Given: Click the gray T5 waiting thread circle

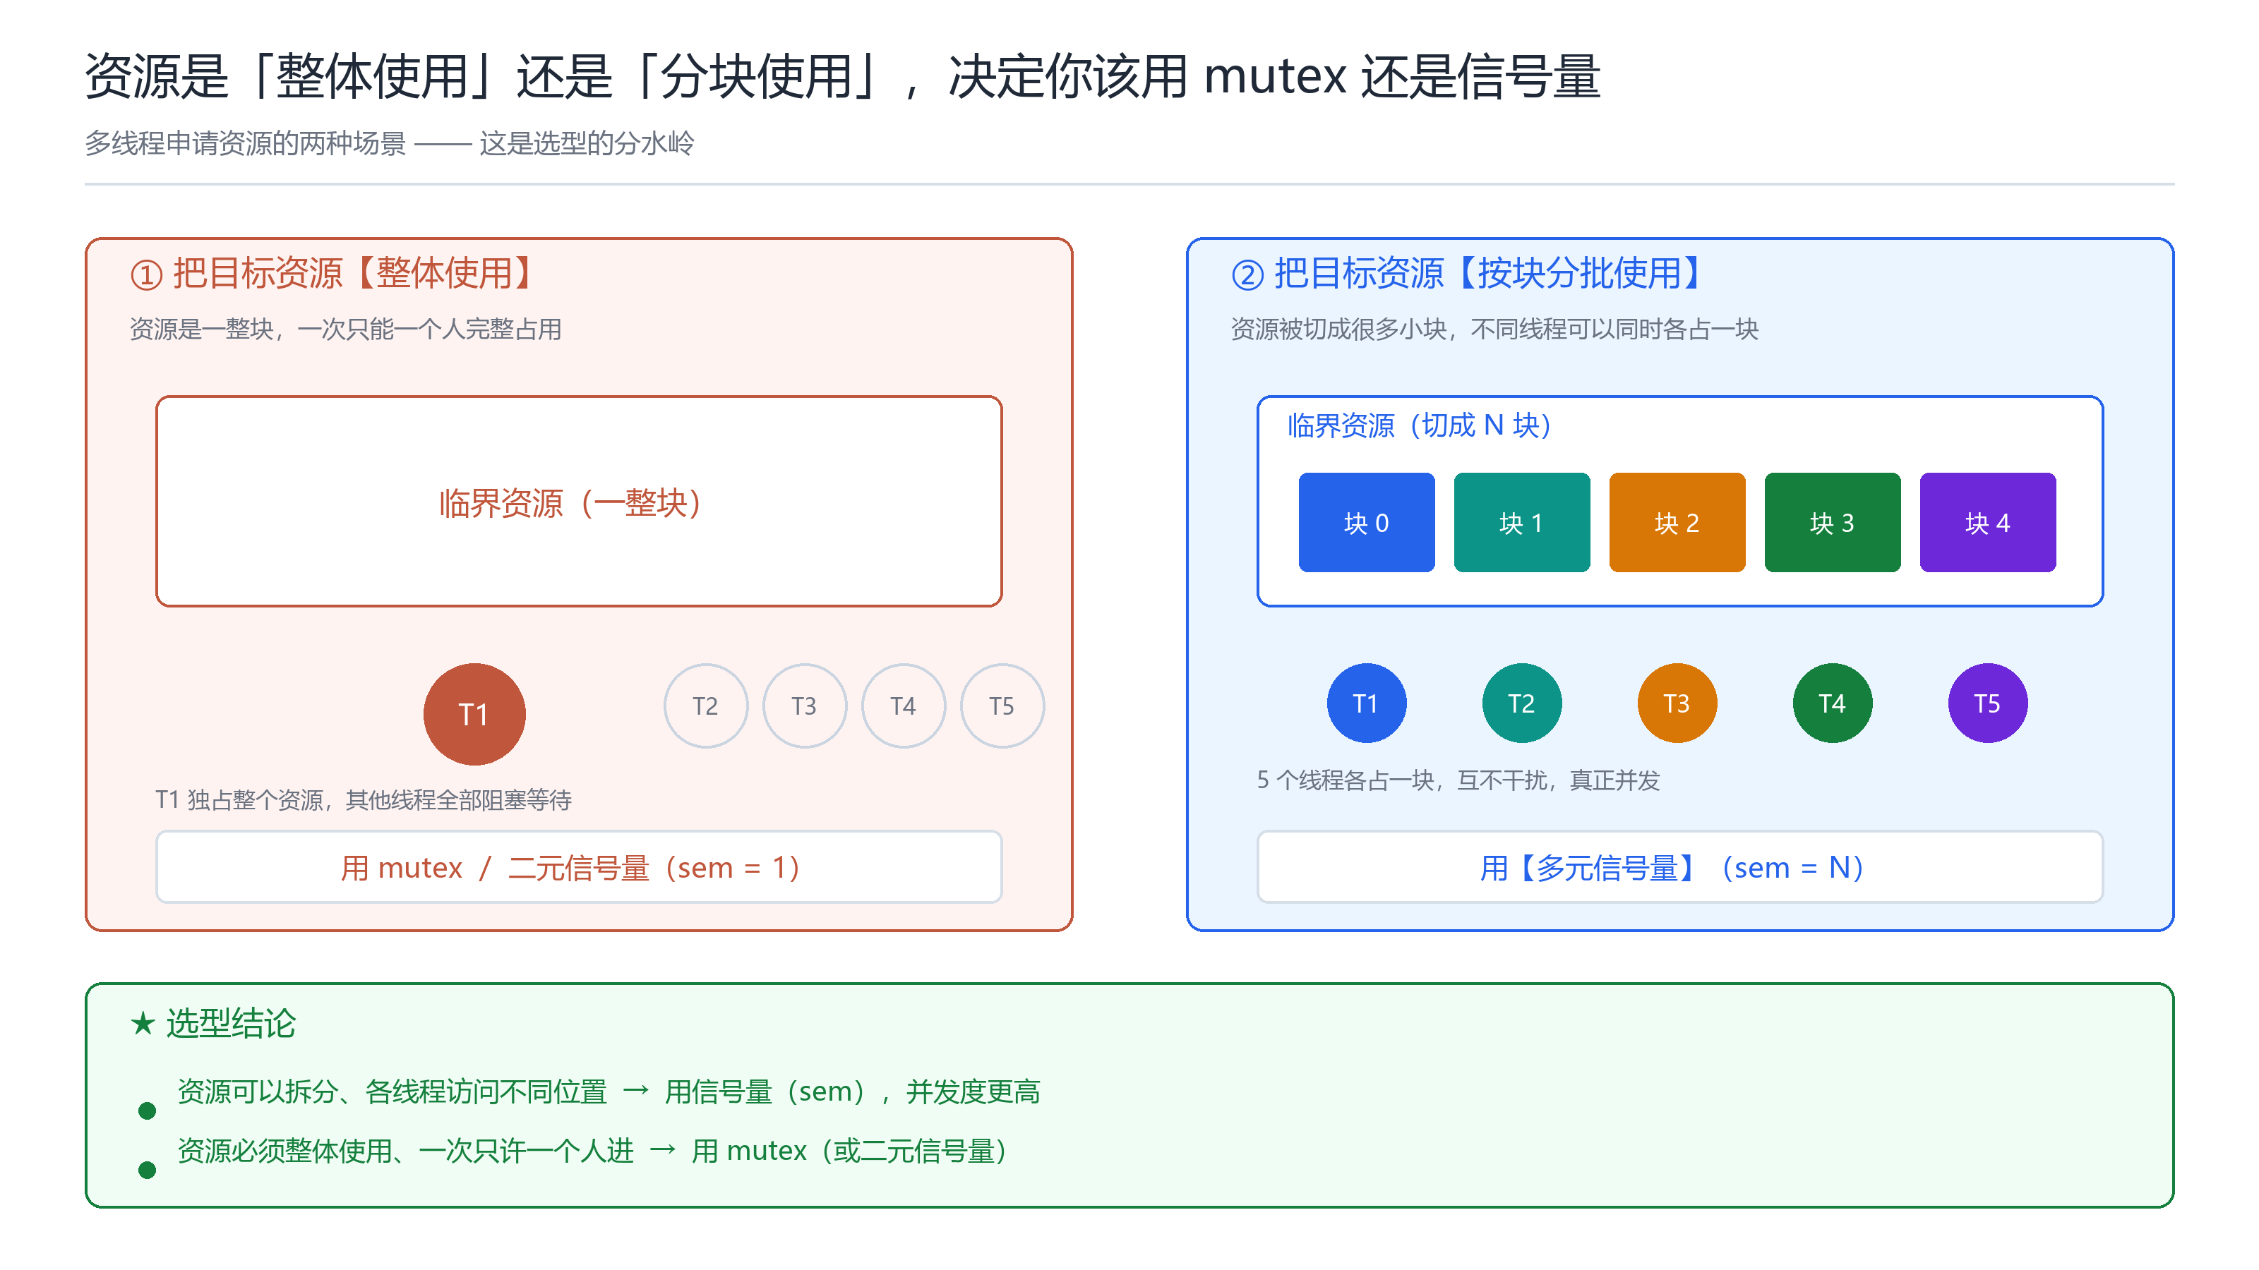Looking at the screenshot, I should 1002,706.
